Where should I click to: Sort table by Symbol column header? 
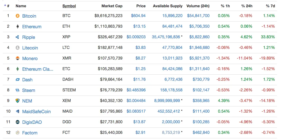click(69, 6)
